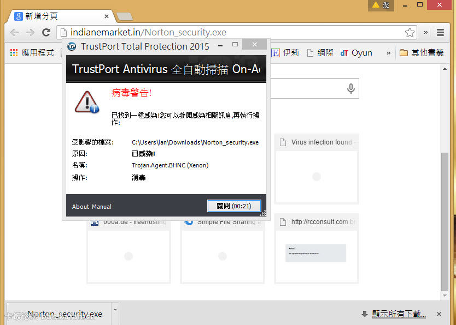
Task: Click the browser forward arrow
Action: 30,33
